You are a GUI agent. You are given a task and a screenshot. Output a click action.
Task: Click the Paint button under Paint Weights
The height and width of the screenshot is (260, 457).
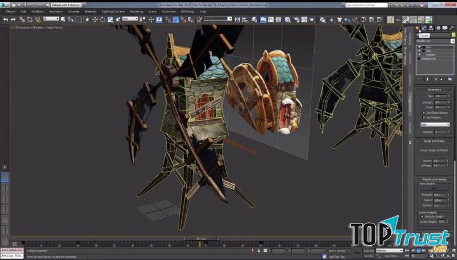(435, 188)
